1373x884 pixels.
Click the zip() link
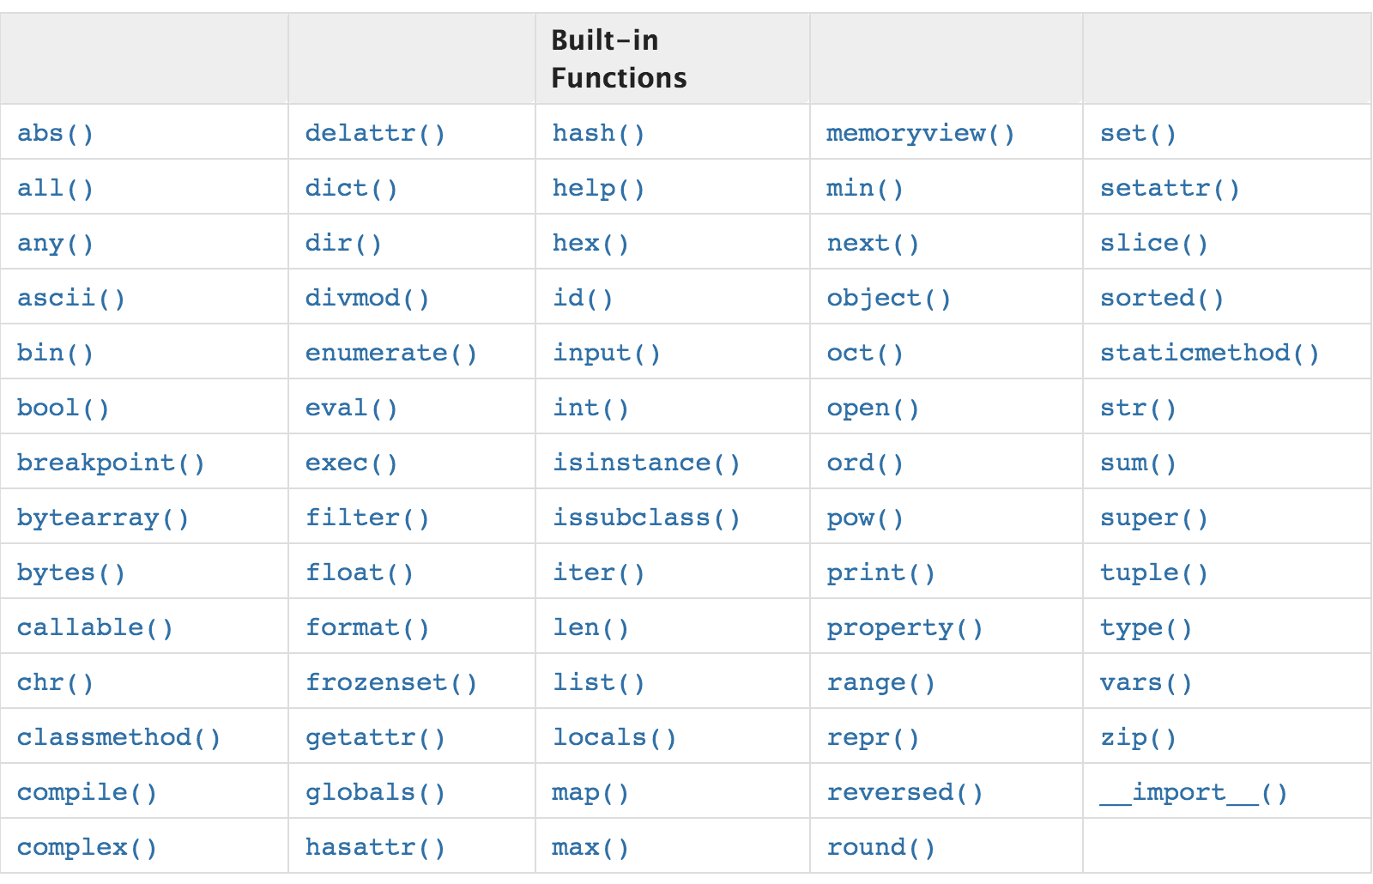pos(1138,737)
